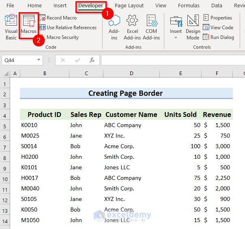Image resolution: width=245 pixels, height=229 pixels.
Task: Select cell containing M0040
Action: (45, 188)
